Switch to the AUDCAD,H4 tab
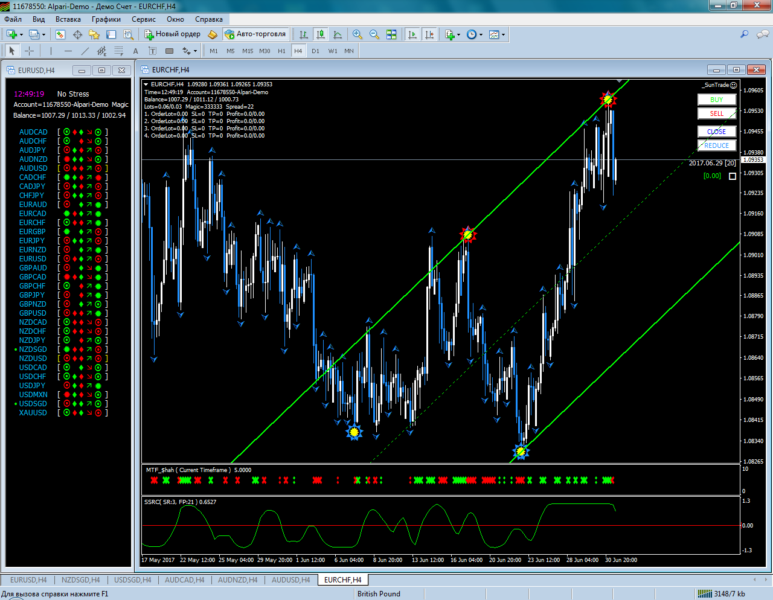This screenshot has width=773, height=600. click(184, 579)
